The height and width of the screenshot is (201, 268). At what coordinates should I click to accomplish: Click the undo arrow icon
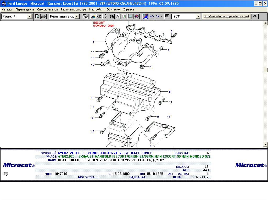click(152, 16)
